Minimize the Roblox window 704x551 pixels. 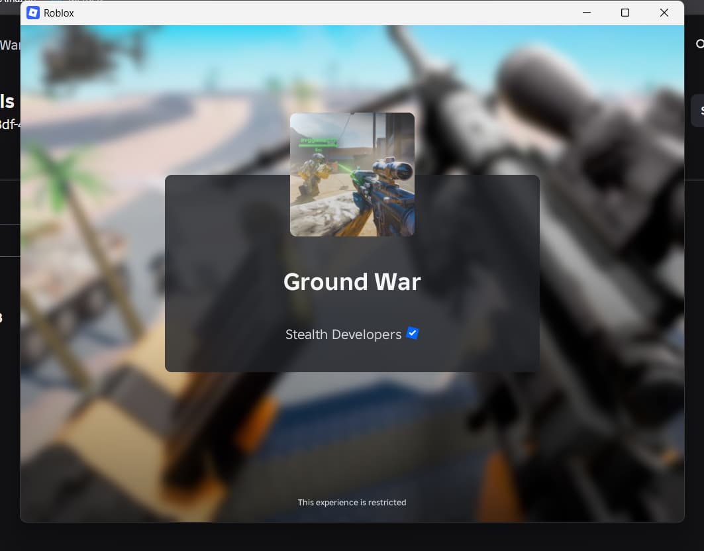[586, 13]
